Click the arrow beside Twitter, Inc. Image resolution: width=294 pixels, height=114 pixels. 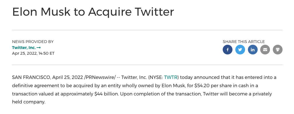click(x=39, y=48)
